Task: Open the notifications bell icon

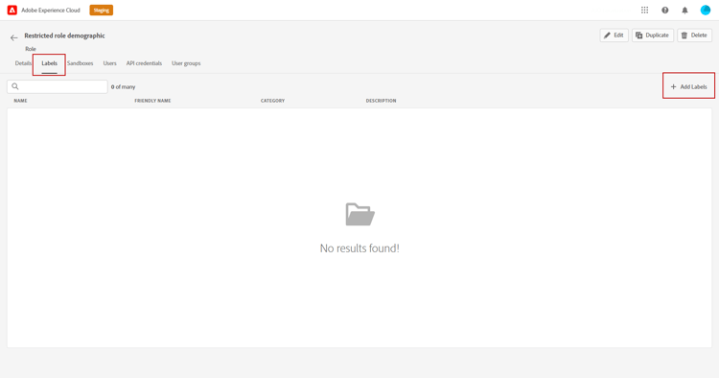Action: 685,11
